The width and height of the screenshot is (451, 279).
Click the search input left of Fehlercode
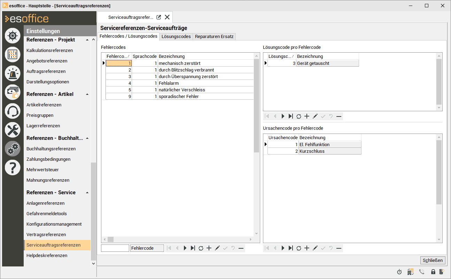(x=115, y=248)
